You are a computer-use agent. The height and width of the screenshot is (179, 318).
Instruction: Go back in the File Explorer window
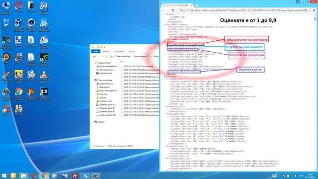pyautogui.click(x=94, y=56)
